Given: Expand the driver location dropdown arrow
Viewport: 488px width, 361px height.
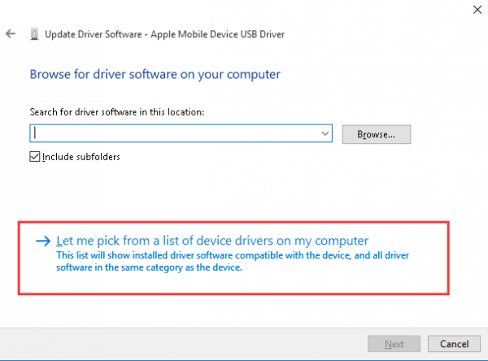Looking at the screenshot, I should 325,133.
